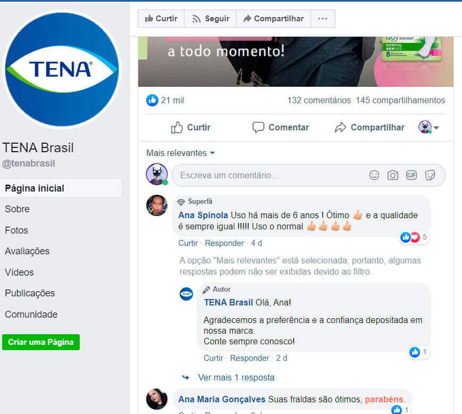Open the three-dot more options menu
462x414 pixels.
pos(323,19)
